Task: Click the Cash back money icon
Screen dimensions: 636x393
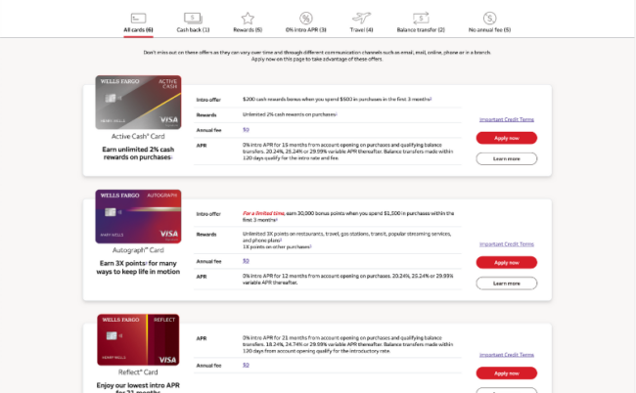Action: [x=193, y=18]
